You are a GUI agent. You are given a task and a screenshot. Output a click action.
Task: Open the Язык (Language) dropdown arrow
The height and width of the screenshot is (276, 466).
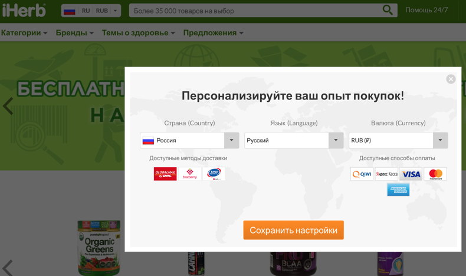[x=336, y=140]
